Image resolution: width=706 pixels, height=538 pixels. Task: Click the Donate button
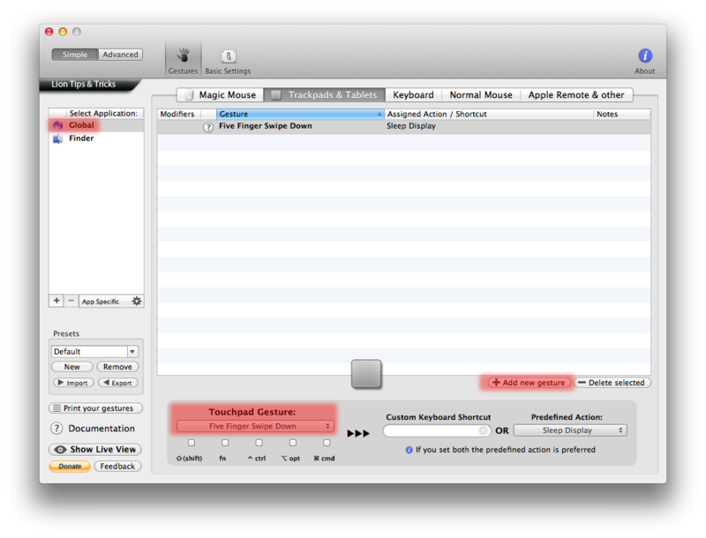[x=70, y=467]
